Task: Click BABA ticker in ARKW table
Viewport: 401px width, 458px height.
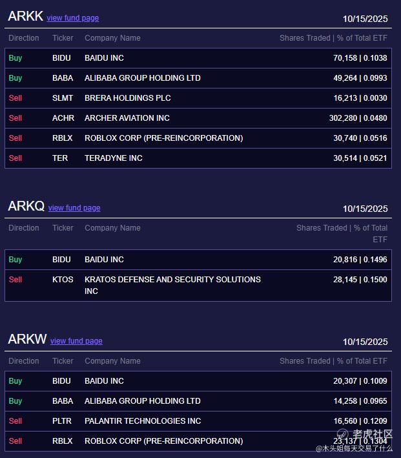Action: [63, 401]
